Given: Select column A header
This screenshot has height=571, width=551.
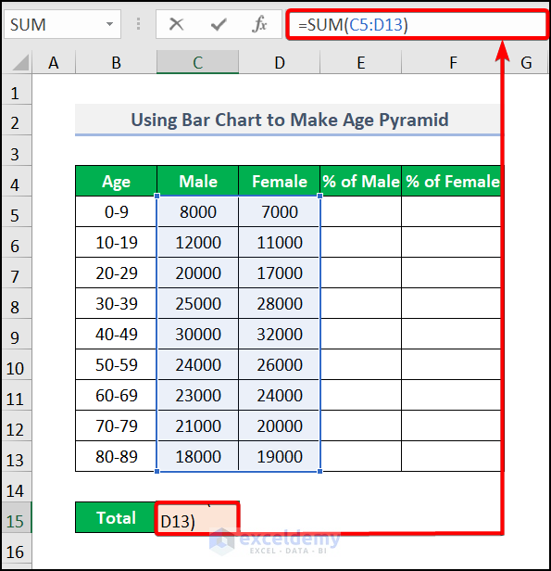Looking at the screenshot, I should point(54,63).
